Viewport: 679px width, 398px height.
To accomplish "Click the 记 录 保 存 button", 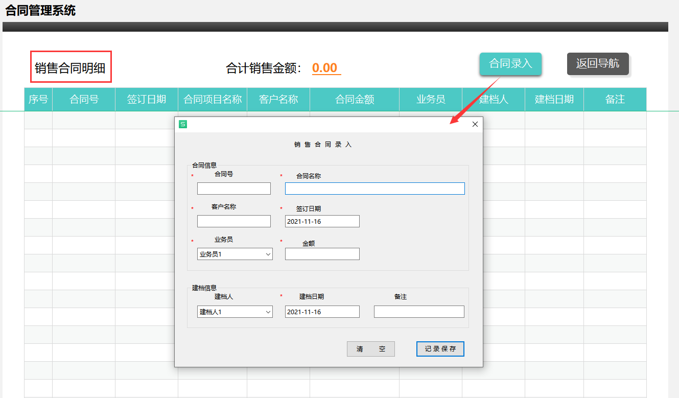I will coord(440,348).
